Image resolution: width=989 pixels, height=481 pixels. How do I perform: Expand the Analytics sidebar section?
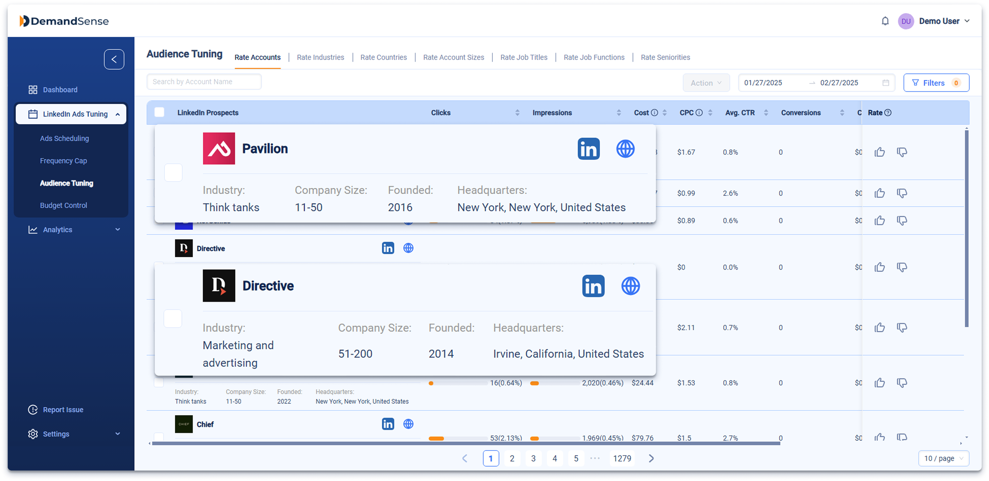(x=74, y=230)
